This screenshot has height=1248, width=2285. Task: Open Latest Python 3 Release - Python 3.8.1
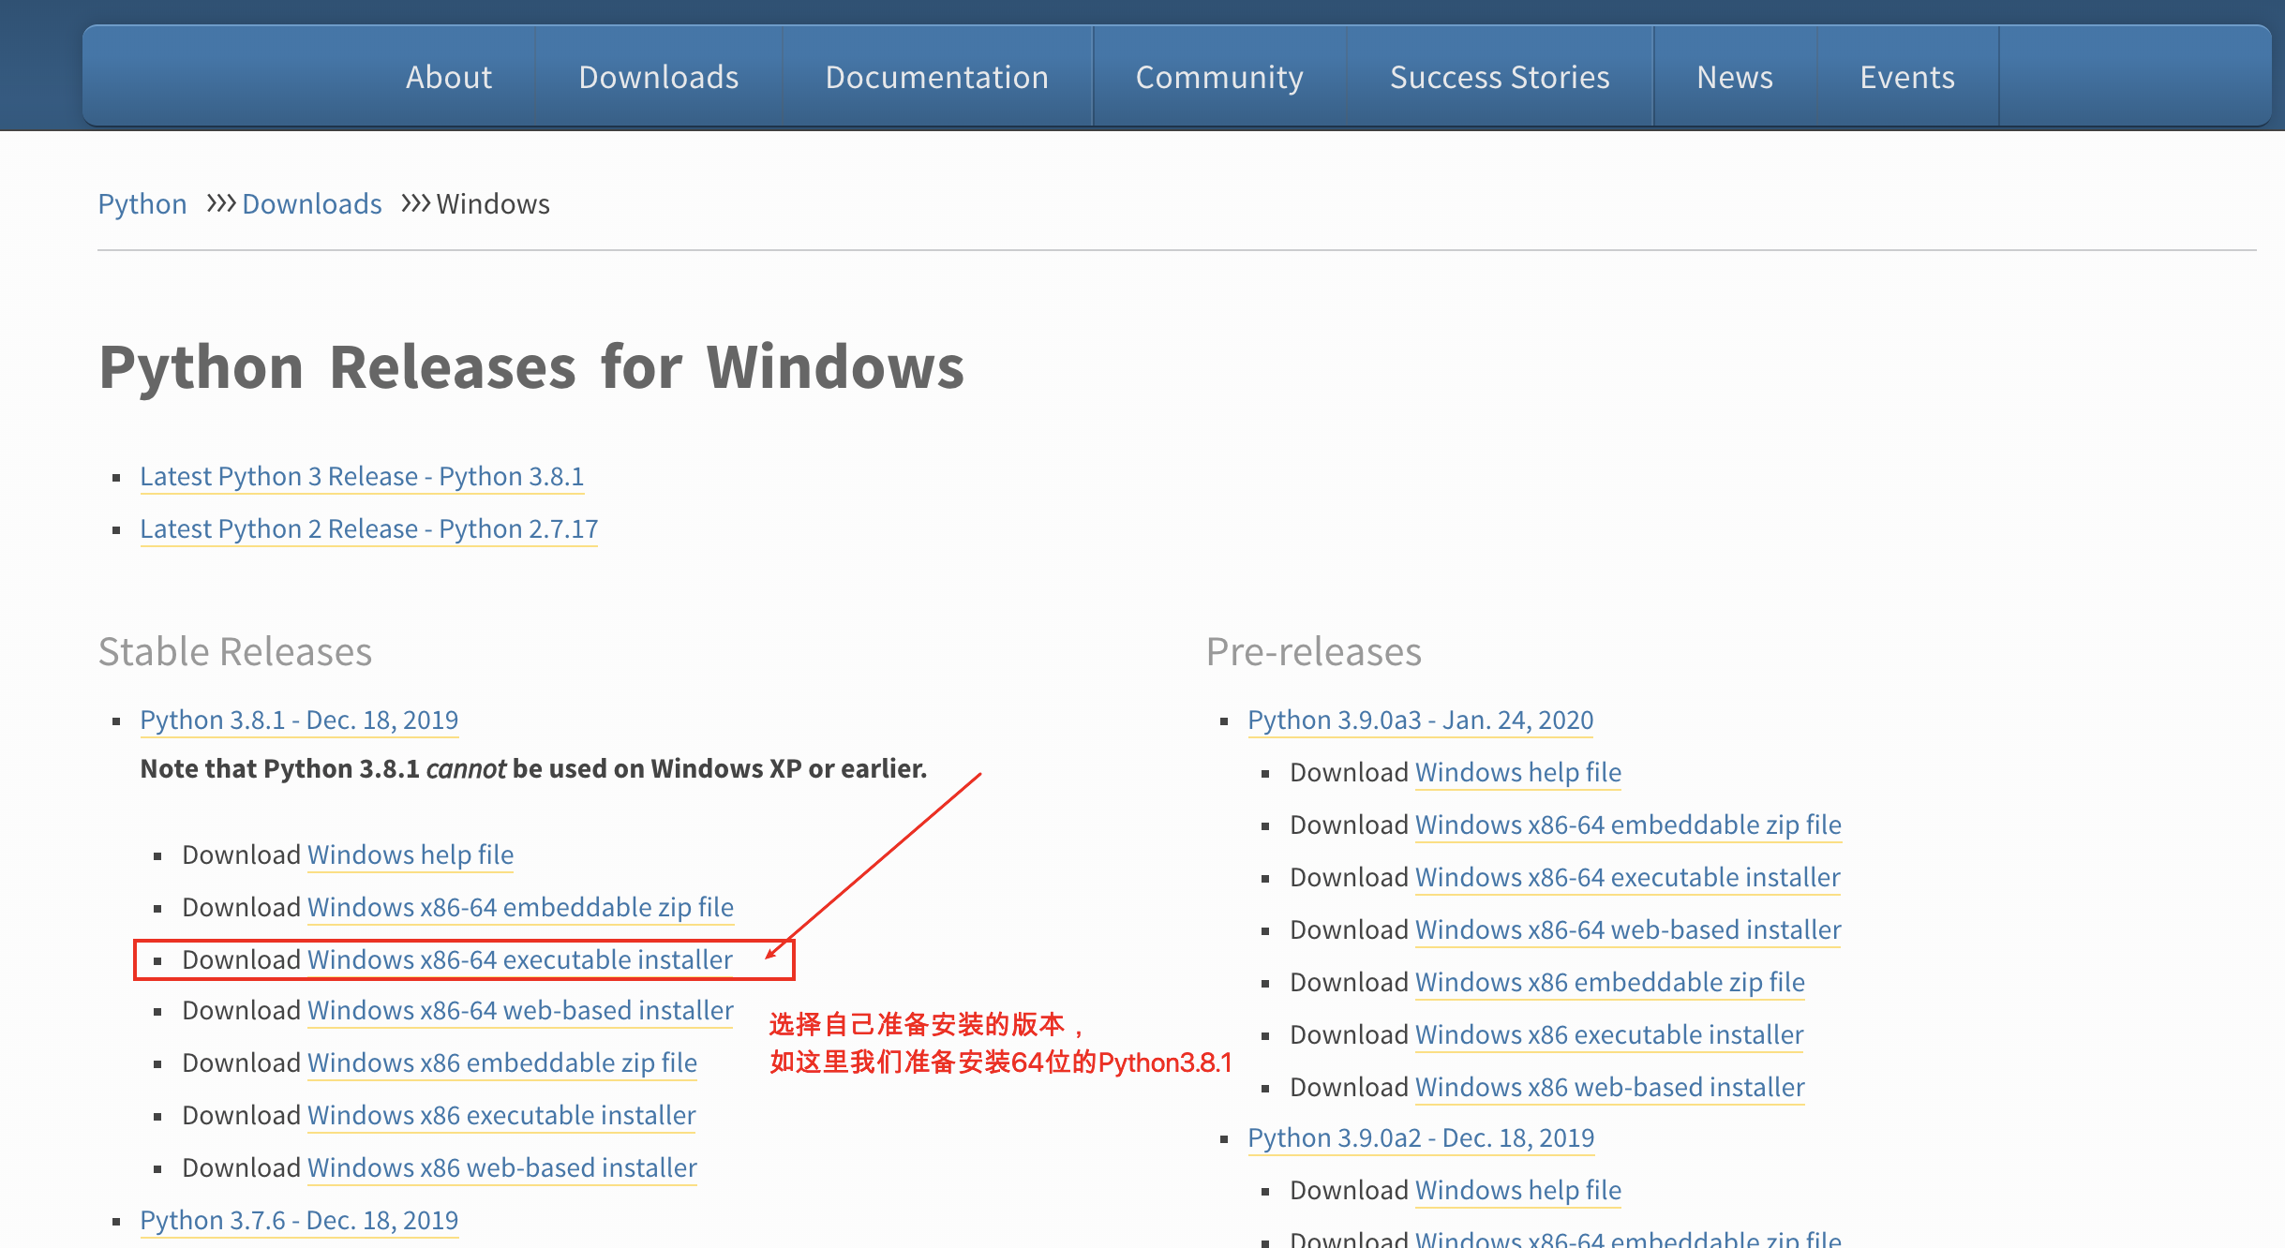[x=362, y=476]
